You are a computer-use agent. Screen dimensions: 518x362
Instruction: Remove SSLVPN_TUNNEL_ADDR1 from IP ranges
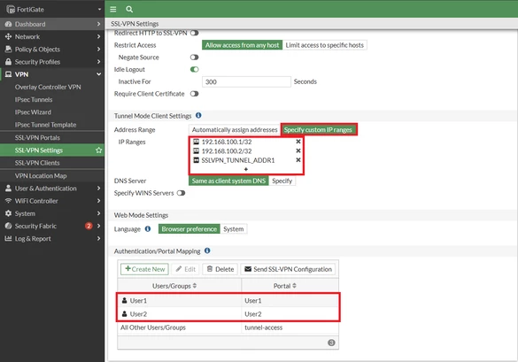298,160
